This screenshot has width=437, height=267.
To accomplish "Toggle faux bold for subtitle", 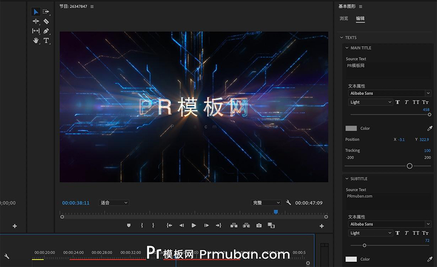I will 398,233.
